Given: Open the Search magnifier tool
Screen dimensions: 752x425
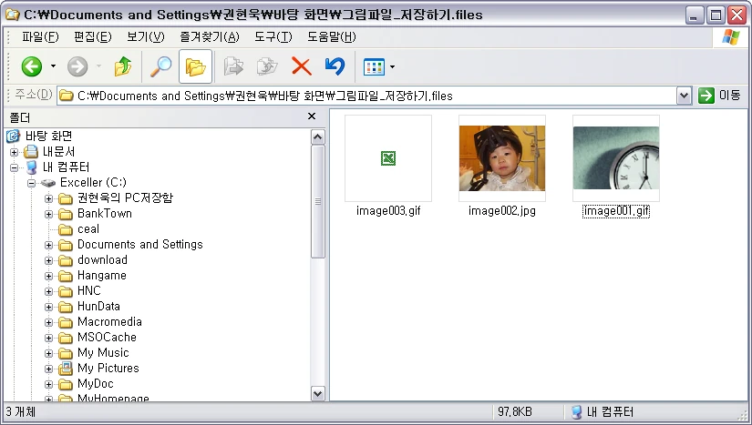Looking at the screenshot, I should 160,66.
